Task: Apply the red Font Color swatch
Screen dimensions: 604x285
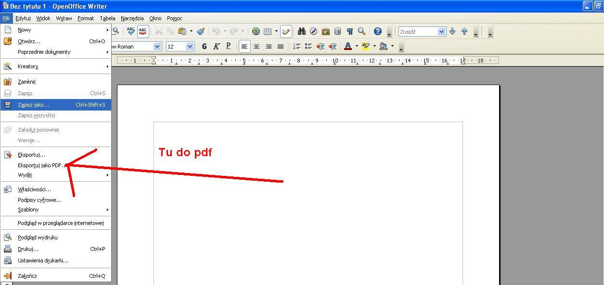Action: click(x=348, y=46)
